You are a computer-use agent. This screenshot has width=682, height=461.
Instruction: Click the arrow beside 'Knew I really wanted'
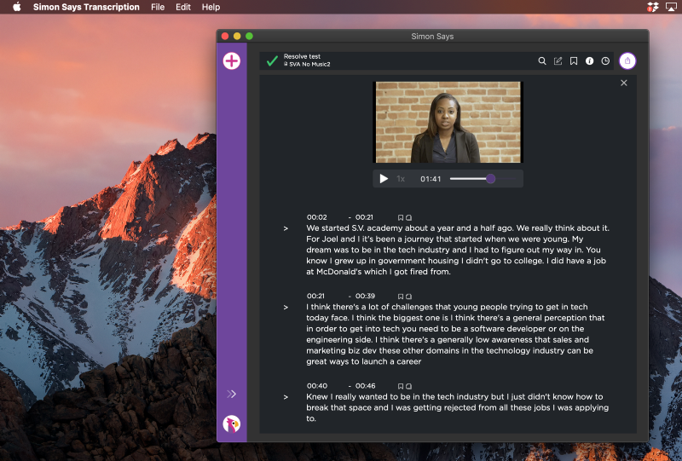click(x=286, y=397)
